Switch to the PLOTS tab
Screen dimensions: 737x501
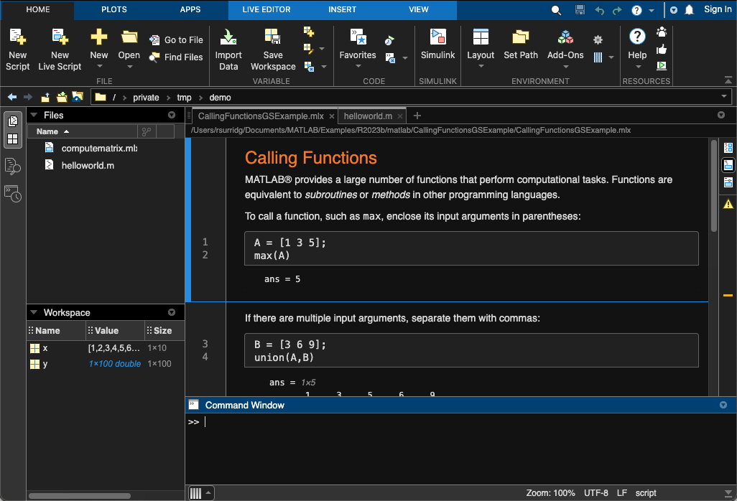[x=114, y=9]
